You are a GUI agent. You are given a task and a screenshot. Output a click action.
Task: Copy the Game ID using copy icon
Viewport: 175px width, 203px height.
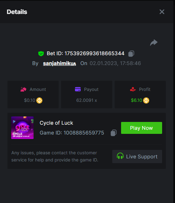coord(114,133)
